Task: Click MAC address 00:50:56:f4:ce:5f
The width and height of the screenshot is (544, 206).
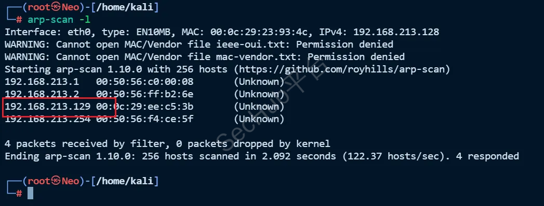Action: coord(144,119)
